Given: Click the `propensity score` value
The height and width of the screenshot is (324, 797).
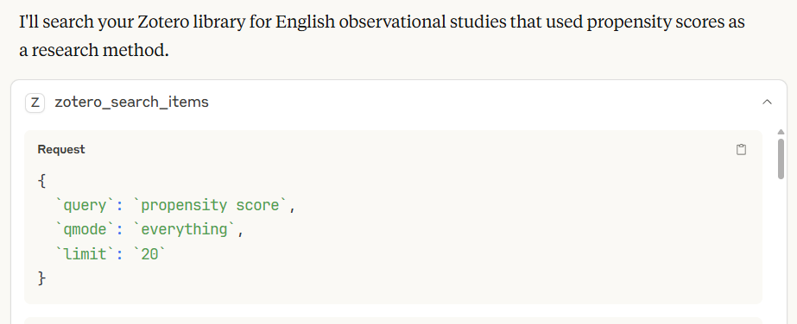Looking at the screenshot, I should point(210,205).
